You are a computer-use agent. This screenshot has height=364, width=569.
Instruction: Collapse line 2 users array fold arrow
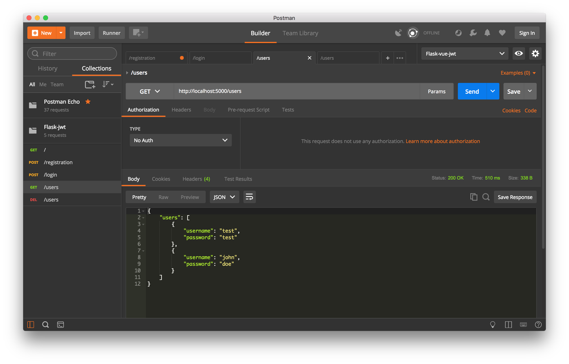[143, 217]
